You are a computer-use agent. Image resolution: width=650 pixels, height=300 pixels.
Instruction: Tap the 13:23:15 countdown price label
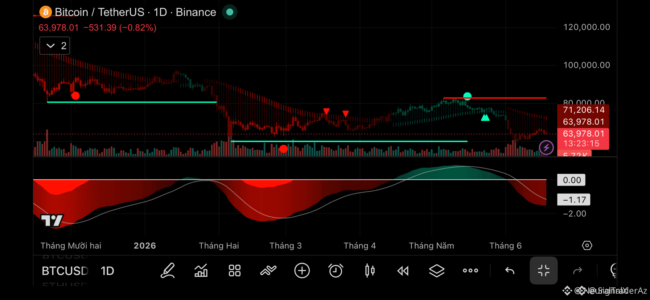coord(583,143)
